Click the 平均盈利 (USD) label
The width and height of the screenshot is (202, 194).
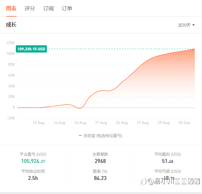click(x=168, y=154)
